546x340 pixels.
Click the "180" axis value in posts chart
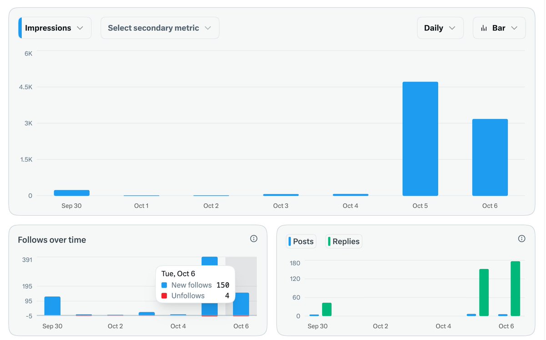tap(295, 263)
